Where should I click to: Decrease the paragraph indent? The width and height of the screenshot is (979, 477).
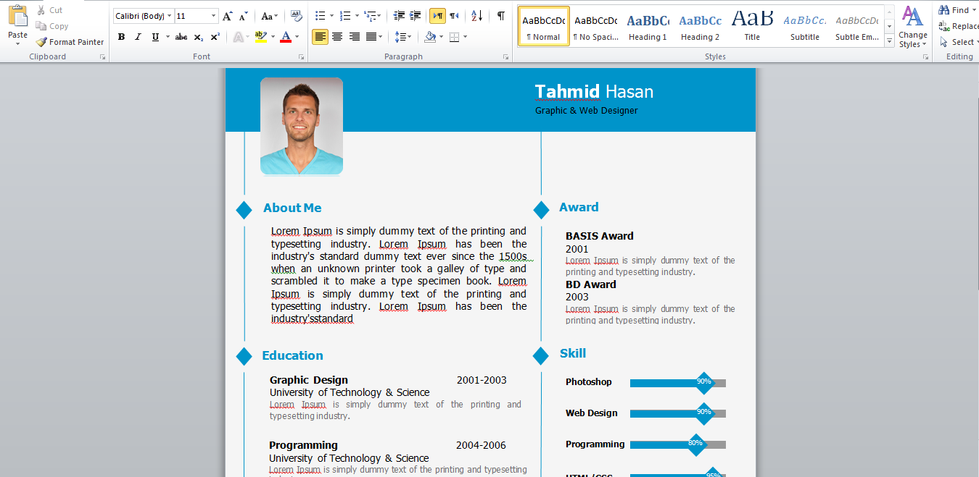coord(399,16)
